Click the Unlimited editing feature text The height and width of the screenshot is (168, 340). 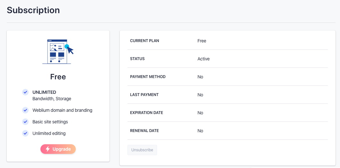49,133
